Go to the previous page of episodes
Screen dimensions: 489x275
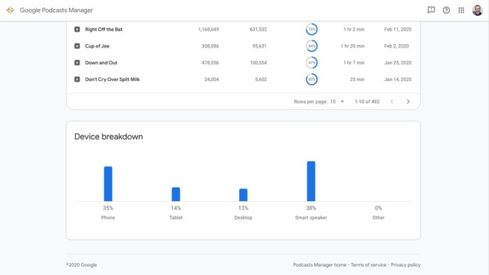[392, 102]
